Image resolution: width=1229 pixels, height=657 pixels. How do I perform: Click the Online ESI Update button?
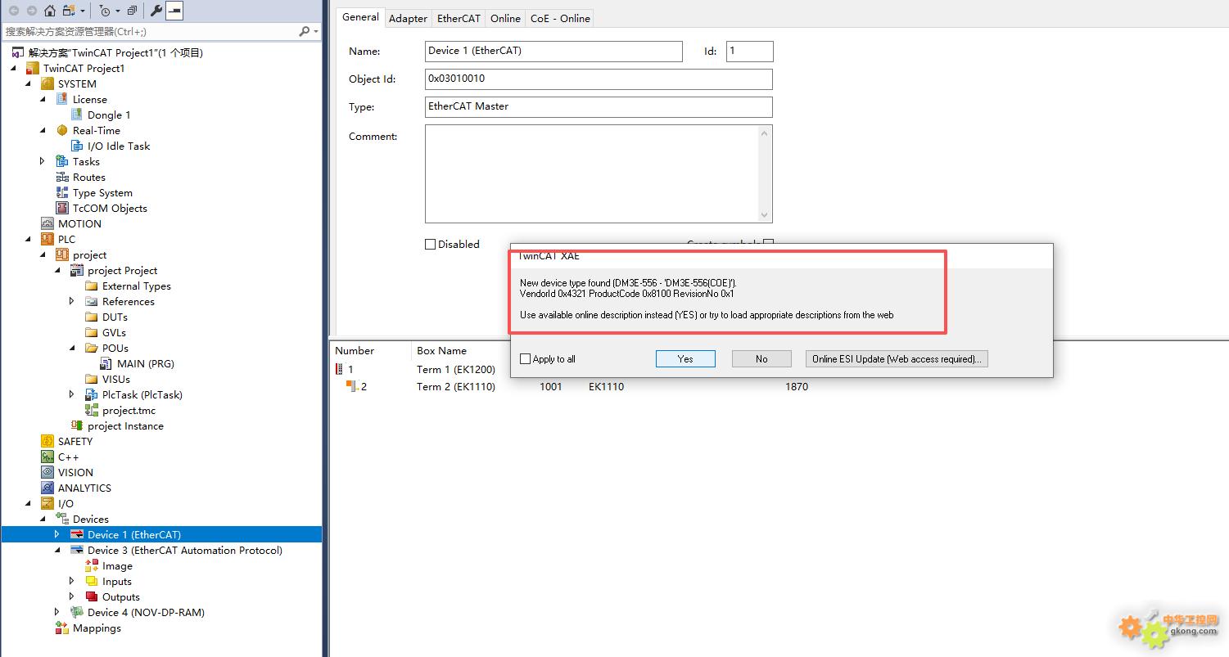point(897,359)
